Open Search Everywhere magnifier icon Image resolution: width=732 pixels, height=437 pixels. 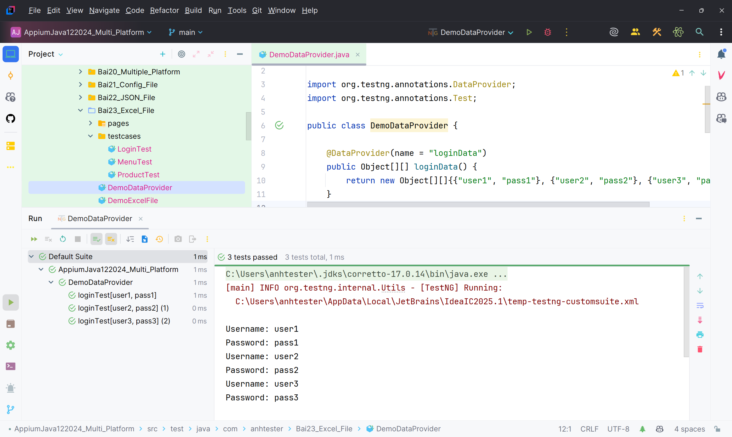(x=699, y=32)
